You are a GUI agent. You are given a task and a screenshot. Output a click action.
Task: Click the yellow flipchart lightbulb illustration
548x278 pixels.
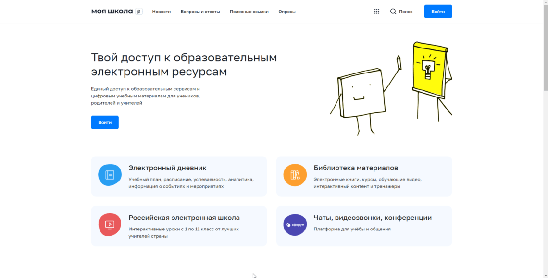point(432,81)
